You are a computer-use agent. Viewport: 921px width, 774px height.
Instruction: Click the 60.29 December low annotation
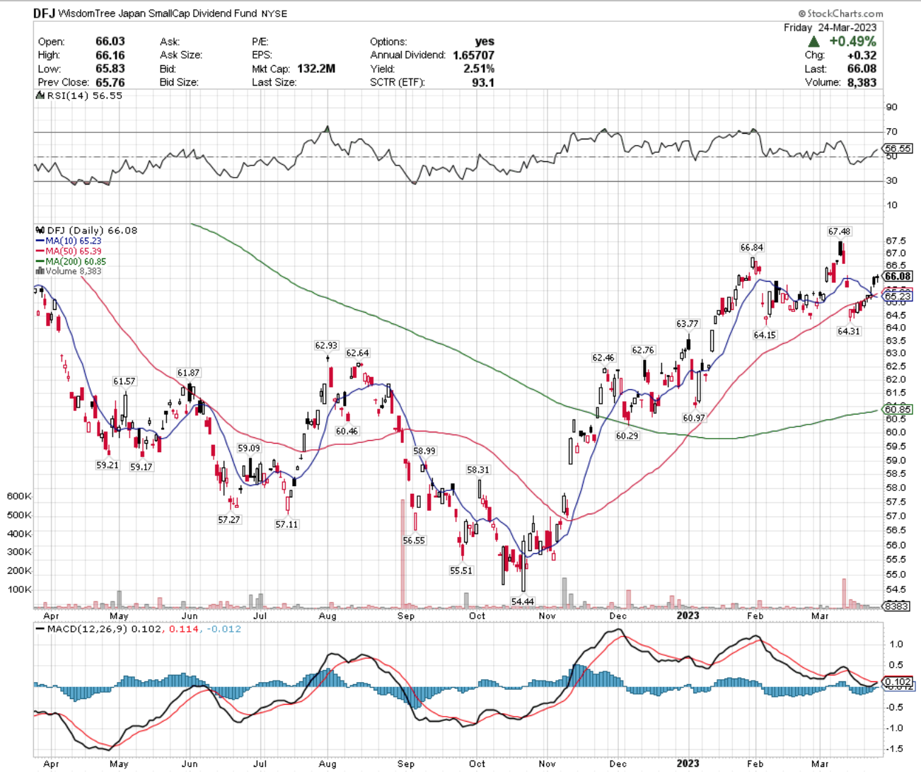click(627, 436)
